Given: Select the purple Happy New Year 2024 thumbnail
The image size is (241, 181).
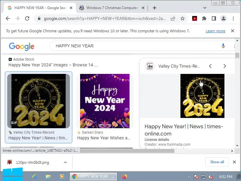Looking at the screenshot, I should tap(105, 101).
